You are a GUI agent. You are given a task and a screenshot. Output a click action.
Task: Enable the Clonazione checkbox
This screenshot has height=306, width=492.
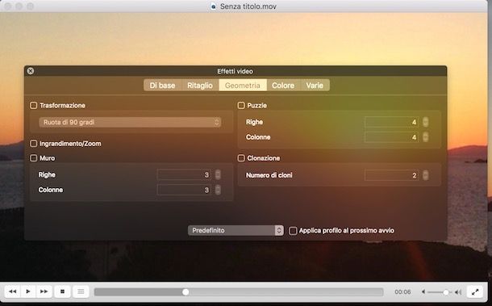[241, 158]
